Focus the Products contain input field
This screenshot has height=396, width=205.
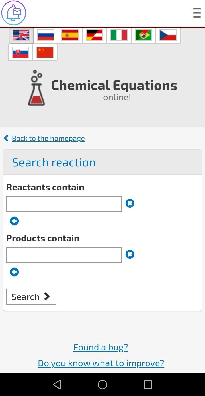click(64, 255)
